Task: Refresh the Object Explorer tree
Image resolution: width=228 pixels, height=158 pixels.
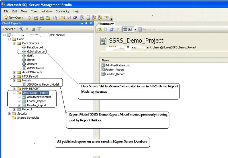Action: click(33, 29)
